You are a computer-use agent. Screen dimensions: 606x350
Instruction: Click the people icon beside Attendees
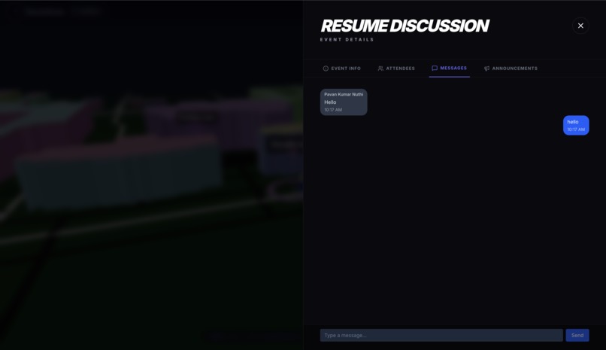tap(380, 68)
